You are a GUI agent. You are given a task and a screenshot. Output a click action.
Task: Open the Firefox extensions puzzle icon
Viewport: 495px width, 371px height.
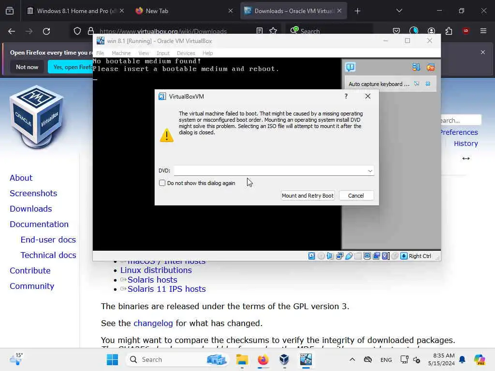pos(449,31)
